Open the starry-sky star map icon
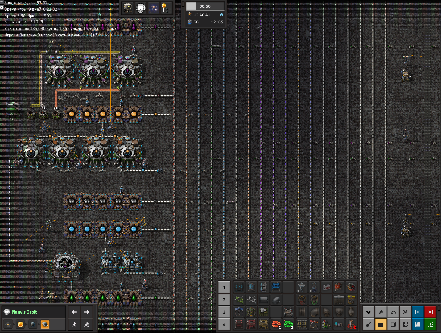Image resolution: width=441 pixels, height=333 pixels. tap(154, 8)
